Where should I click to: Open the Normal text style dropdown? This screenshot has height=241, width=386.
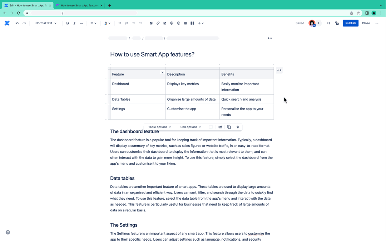tap(46, 23)
